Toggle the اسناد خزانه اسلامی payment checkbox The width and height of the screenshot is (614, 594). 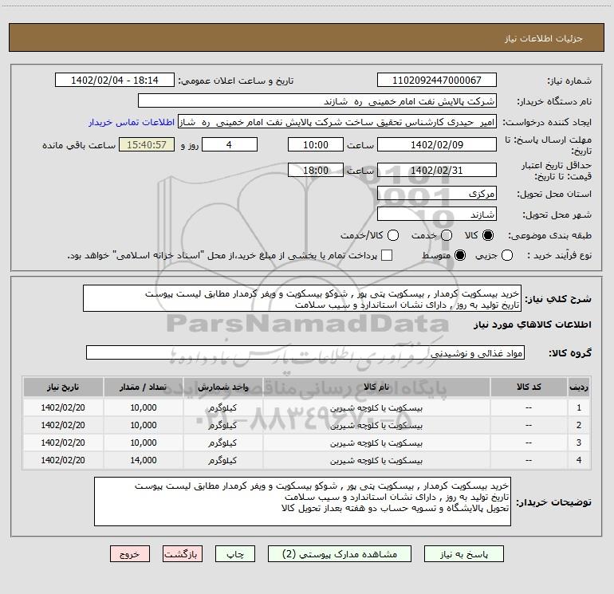(x=387, y=255)
